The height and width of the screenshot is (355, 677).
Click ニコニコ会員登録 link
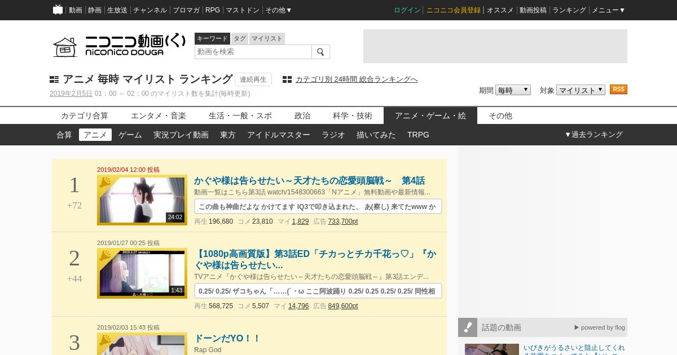[x=454, y=10]
